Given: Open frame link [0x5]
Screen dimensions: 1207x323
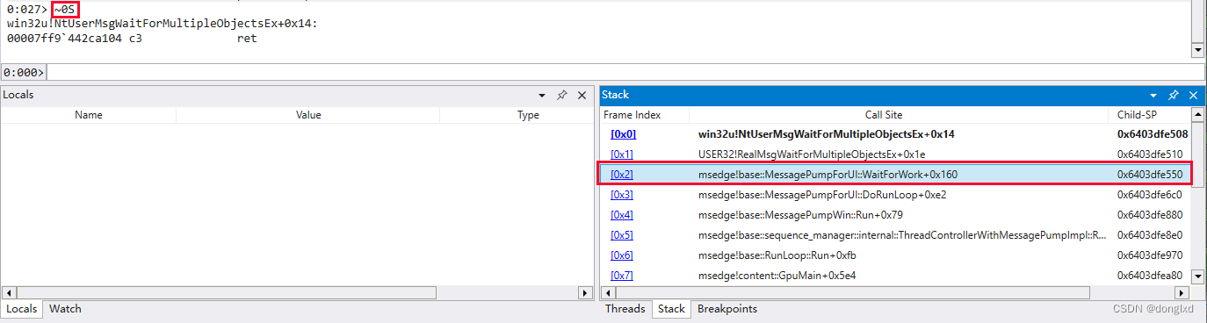Looking at the screenshot, I should [622, 235].
